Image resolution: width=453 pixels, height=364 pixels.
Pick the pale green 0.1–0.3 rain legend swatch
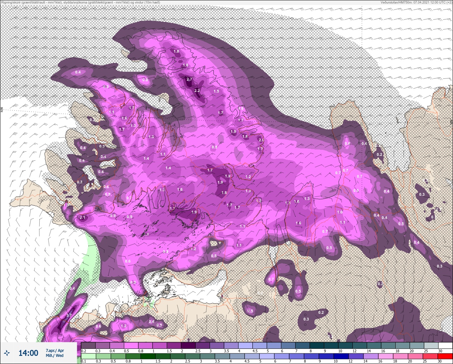tap(88, 356)
